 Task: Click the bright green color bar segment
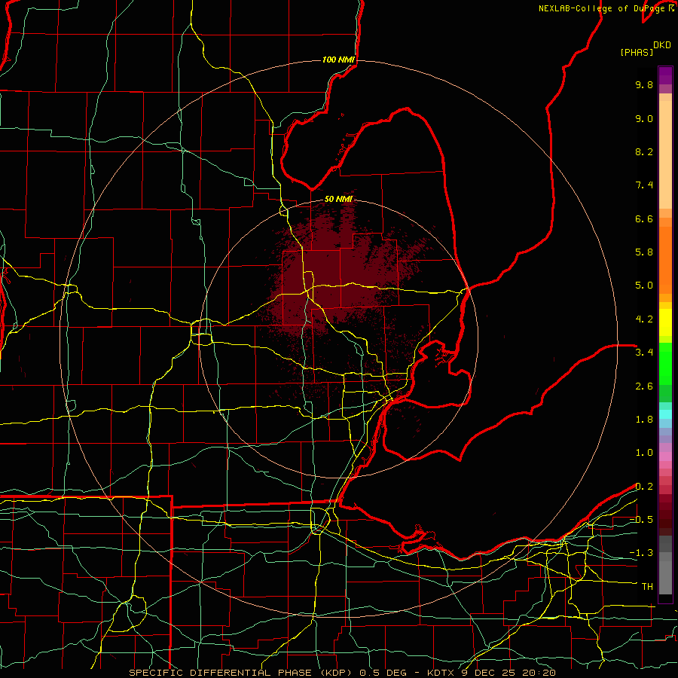pos(665,363)
